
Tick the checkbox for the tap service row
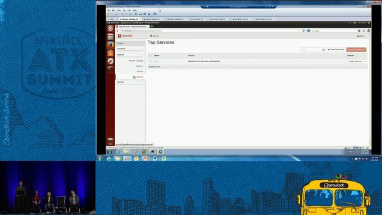click(150, 62)
